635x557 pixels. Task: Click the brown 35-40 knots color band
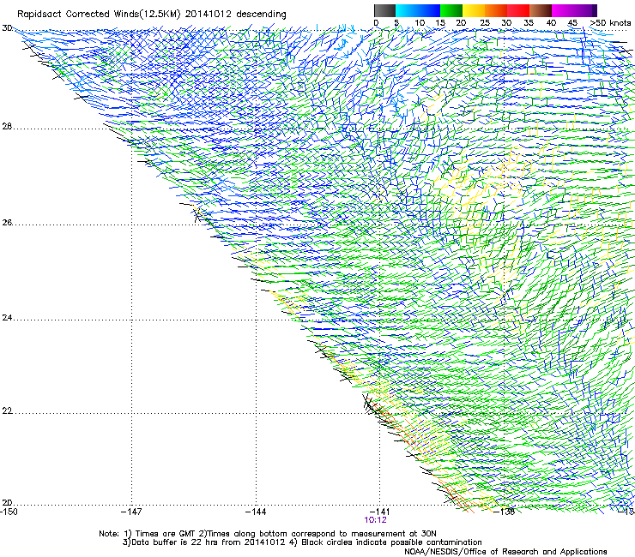(541, 10)
